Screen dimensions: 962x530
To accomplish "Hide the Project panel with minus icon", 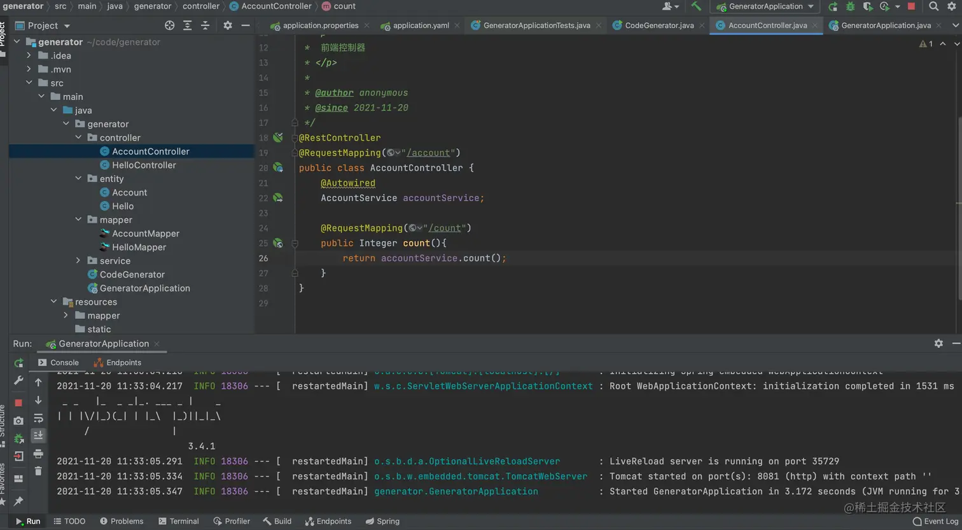I will (x=246, y=25).
